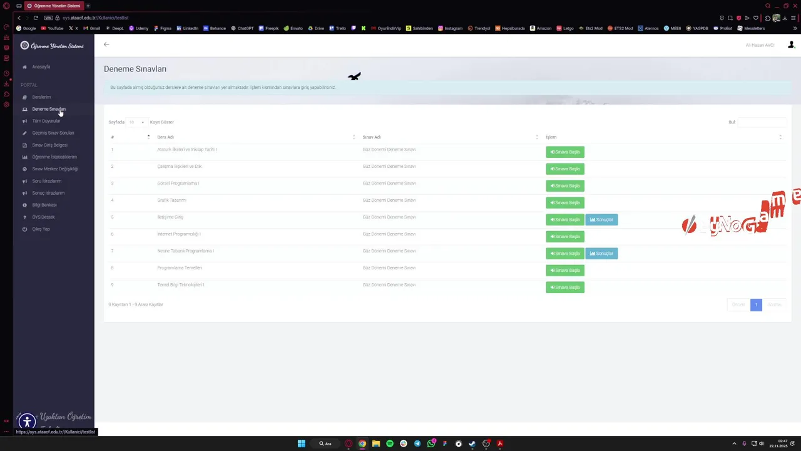The image size is (801, 451).
Task: Click Bilgi Bankası info icon
Action: (x=24, y=205)
